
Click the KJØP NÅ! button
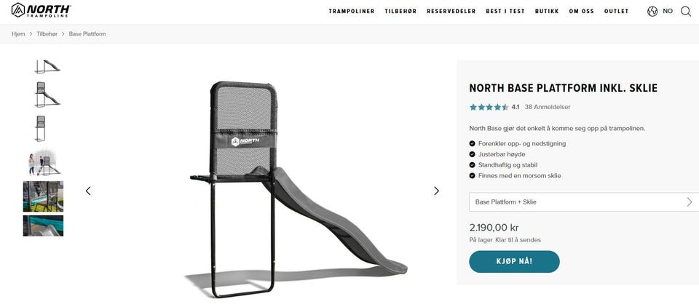pos(514,262)
